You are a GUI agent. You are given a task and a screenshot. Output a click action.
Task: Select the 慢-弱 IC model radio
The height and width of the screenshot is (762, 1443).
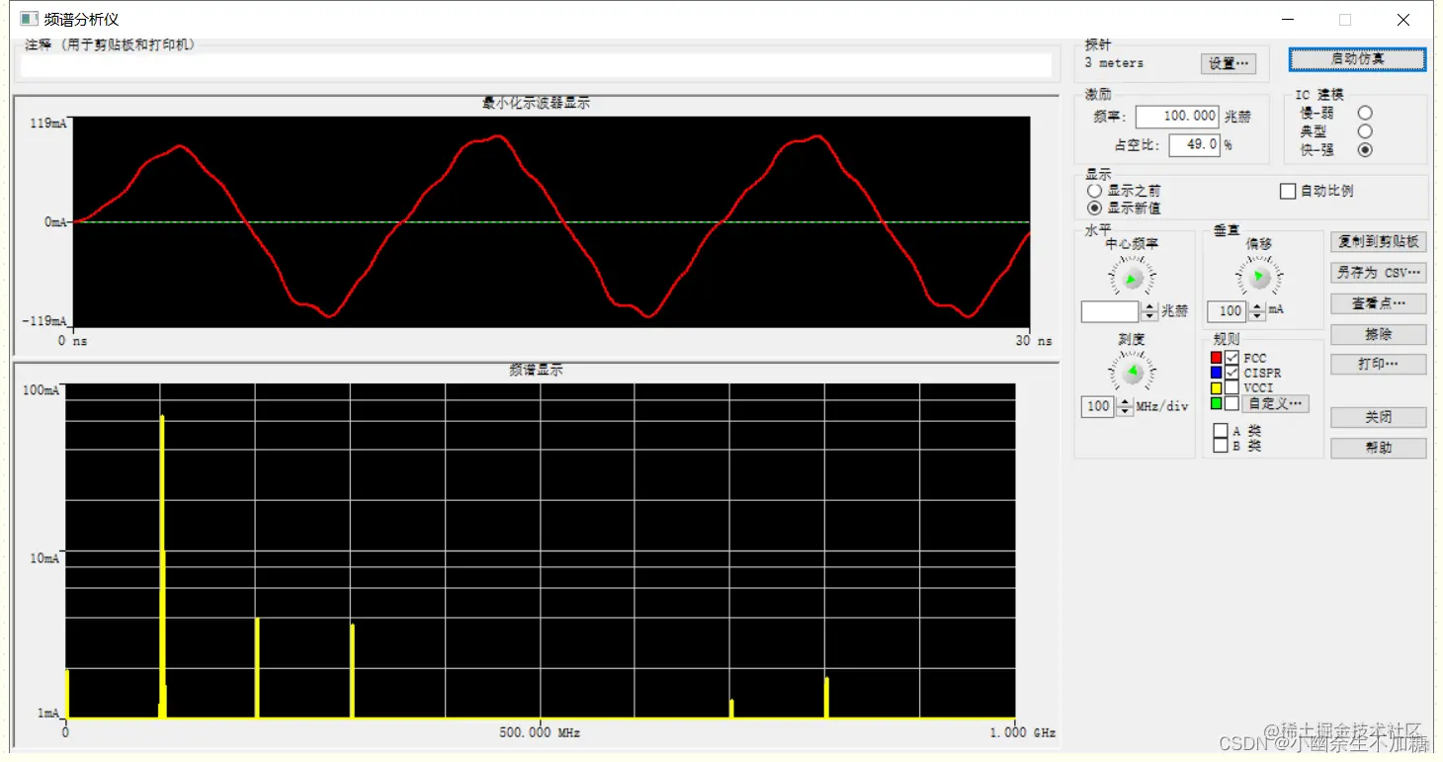[x=1365, y=113]
